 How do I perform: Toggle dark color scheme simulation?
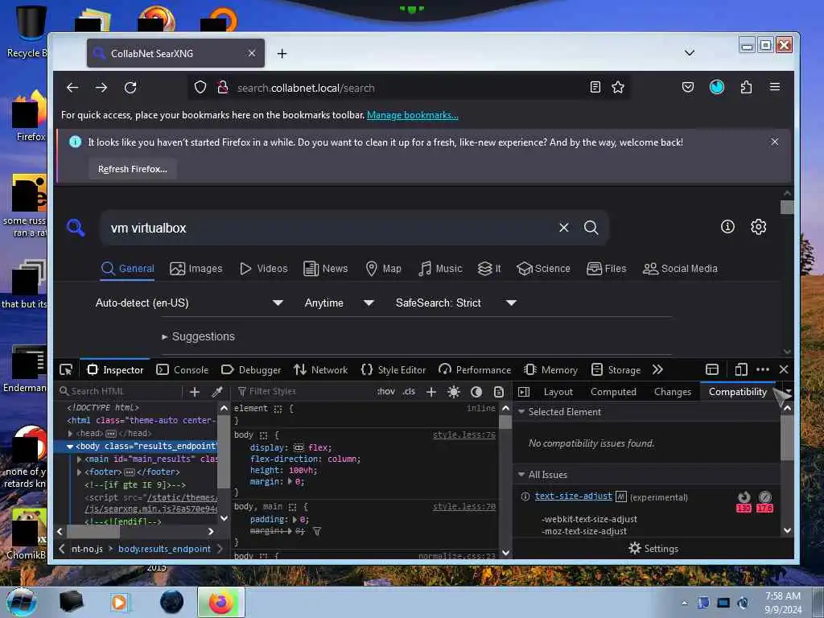[476, 392]
